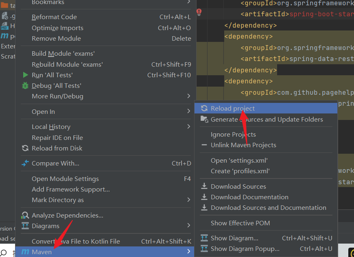Click the green Run play icon
The height and width of the screenshot is (257, 354).
[x=26, y=75]
